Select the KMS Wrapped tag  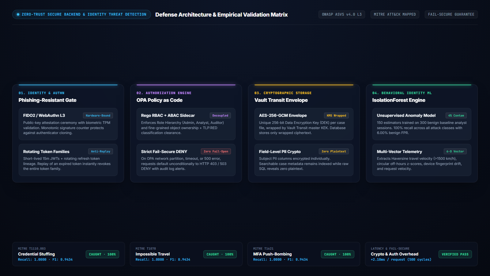tap(336, 116)
